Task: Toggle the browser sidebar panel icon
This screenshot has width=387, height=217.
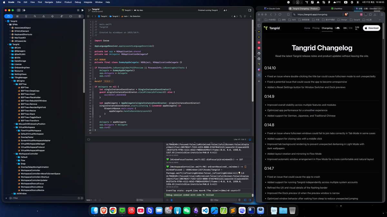Action: 259,25
